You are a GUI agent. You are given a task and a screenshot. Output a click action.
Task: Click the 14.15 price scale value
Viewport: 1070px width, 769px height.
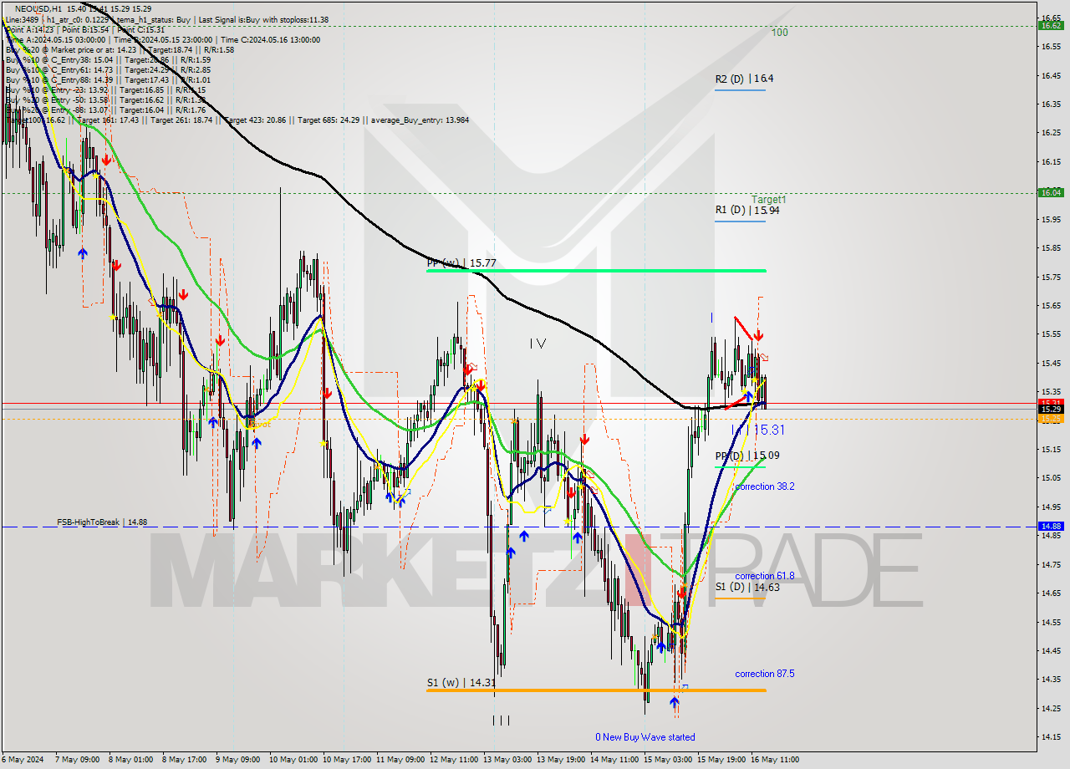click(1051, 736)
